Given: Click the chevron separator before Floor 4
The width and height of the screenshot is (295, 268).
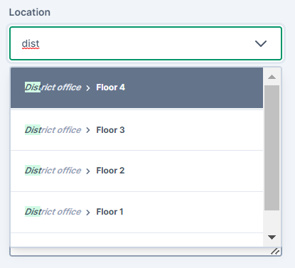Looking at the screenshot, I should (88, 88).
